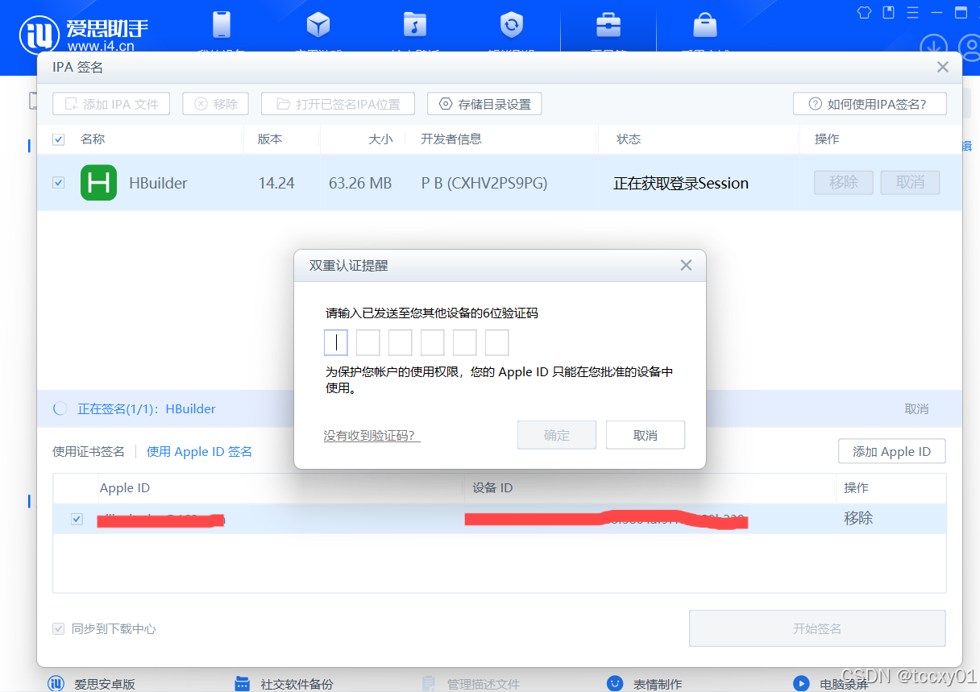980x692 pixels.
Task: Open 表情制作 tool
Action: click(x=645, y=684)
